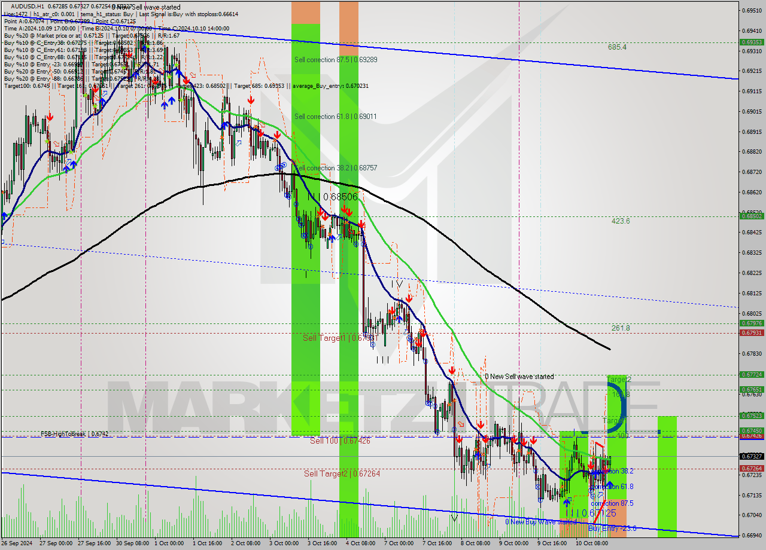Viewport: 766px width, 550px height.
Task: Click the '10 Oct 08:00' time axis label
Action: [x=591, y=543]
